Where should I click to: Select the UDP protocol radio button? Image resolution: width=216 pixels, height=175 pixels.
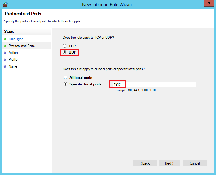65,52
